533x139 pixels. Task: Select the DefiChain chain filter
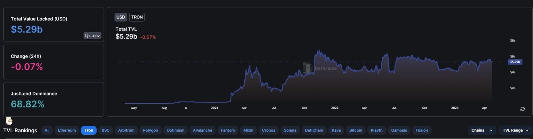[314, 130]
